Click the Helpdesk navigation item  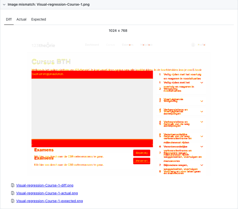tap(147, 45)
